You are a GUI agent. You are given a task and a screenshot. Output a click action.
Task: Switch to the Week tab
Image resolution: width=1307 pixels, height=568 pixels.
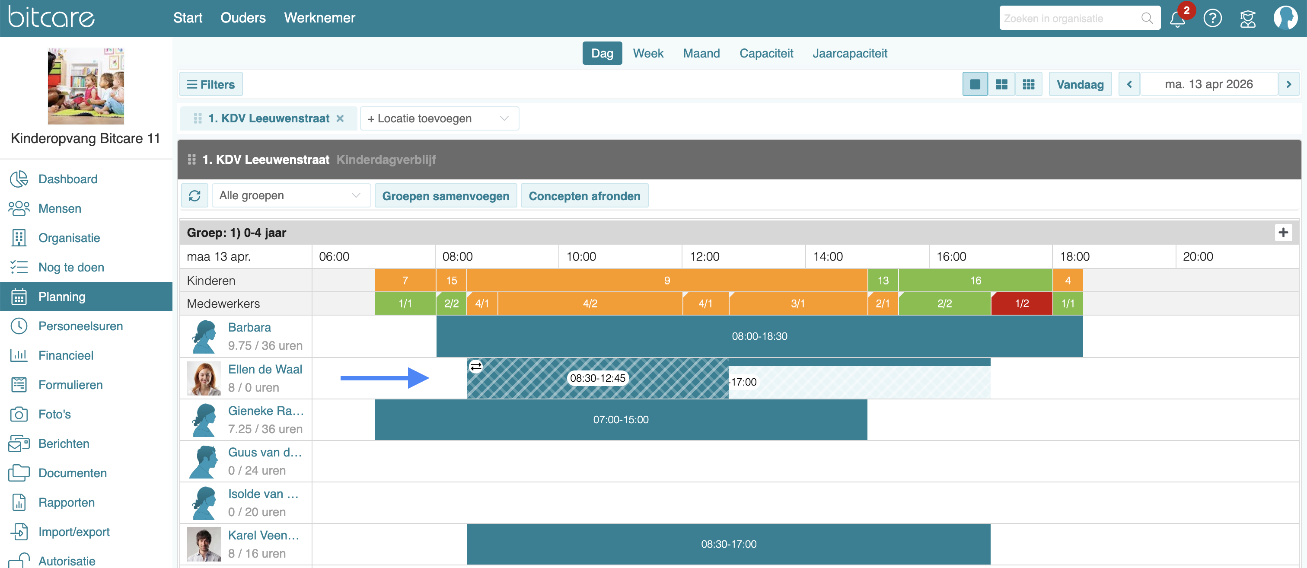coord(648,53)
